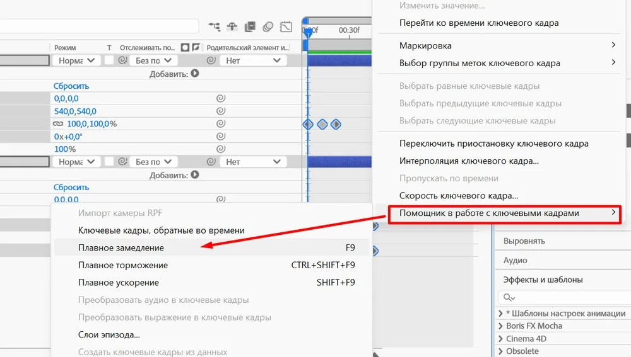631x357 pixels.
Task: Click the 540,0,540,0 position value
Action: point(75,111)
